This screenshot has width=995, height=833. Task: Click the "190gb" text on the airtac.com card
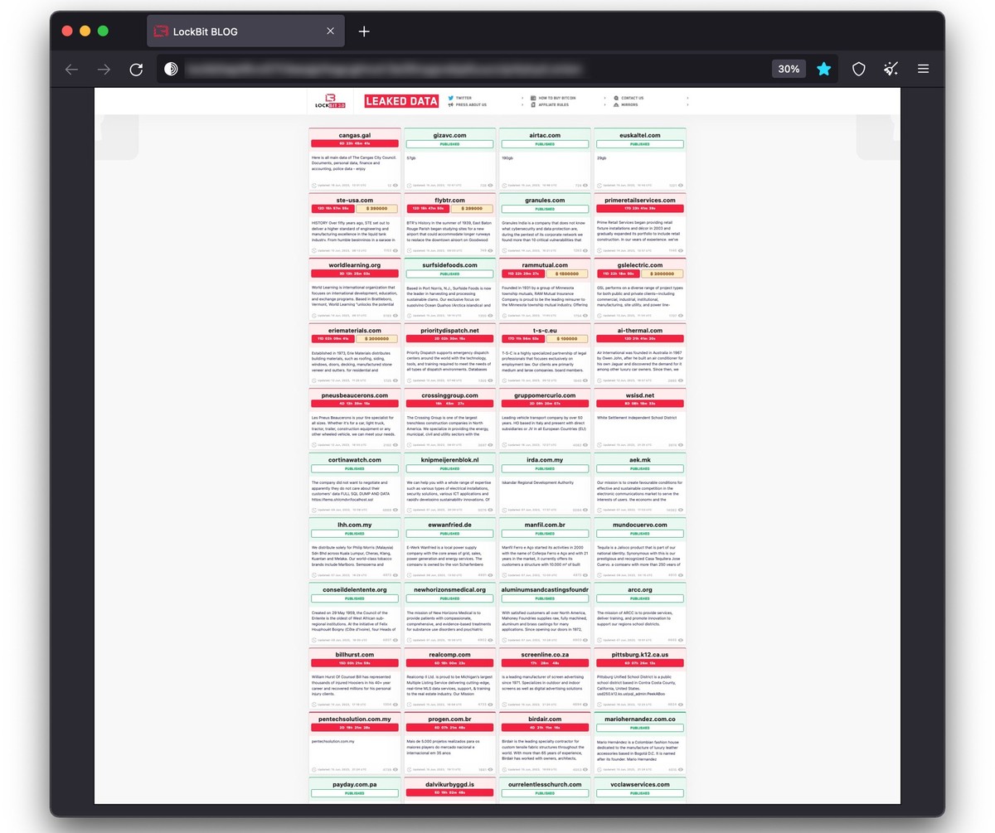[507, 157]
